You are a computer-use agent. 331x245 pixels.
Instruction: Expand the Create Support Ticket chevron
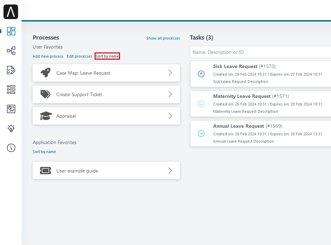[x=170, y=94]
